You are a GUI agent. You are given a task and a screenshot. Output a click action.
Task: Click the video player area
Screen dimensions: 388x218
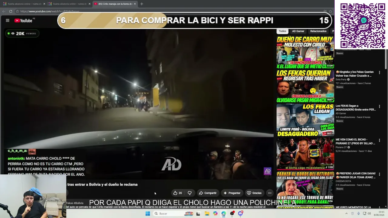click(139, 104)
